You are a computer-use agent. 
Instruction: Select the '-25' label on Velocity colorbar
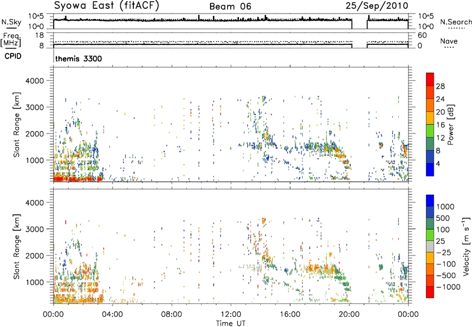tap(443, 253)
